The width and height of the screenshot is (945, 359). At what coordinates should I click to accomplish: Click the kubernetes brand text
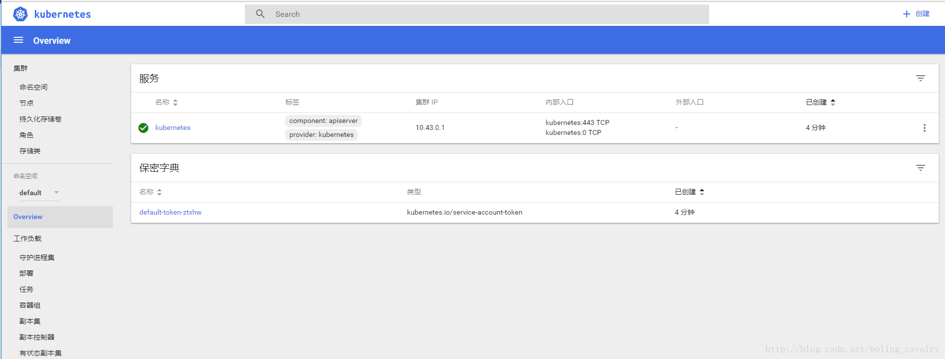(x=63, y=14)
